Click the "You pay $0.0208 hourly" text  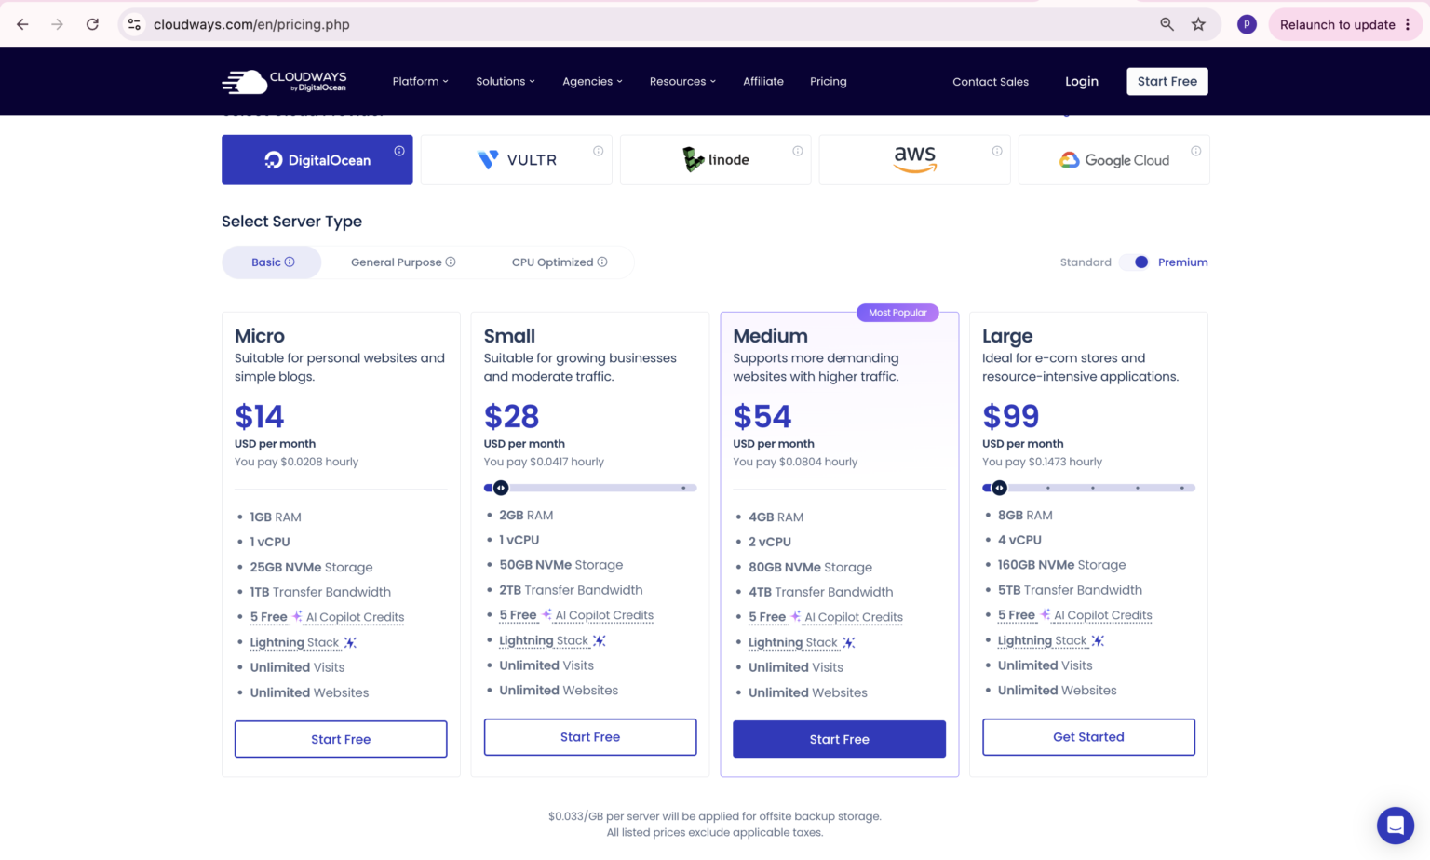click(296, 462)
